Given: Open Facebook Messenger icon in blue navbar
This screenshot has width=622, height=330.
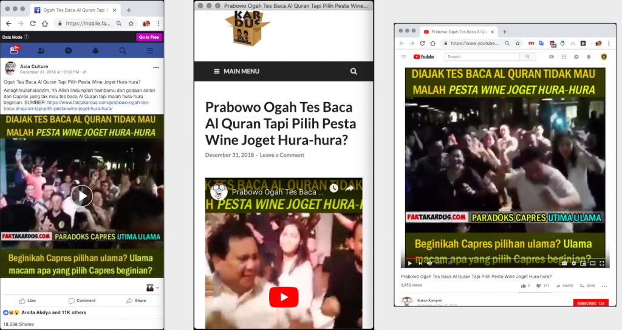Looking at the screenshot, I should 68,51.
